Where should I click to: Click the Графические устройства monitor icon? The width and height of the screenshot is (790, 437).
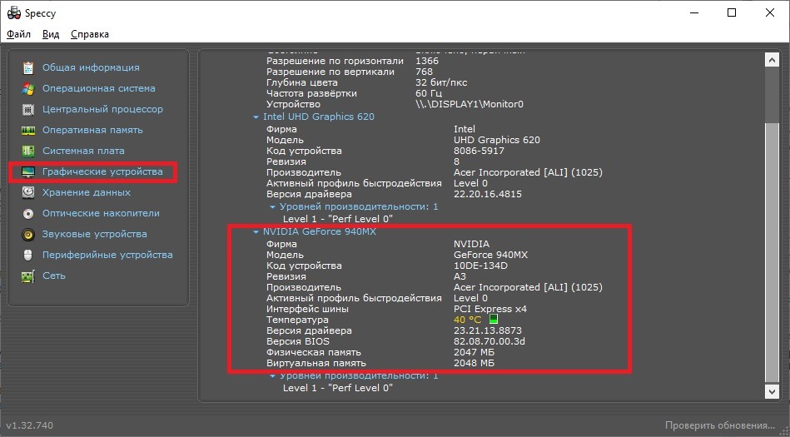pos(28,171)
